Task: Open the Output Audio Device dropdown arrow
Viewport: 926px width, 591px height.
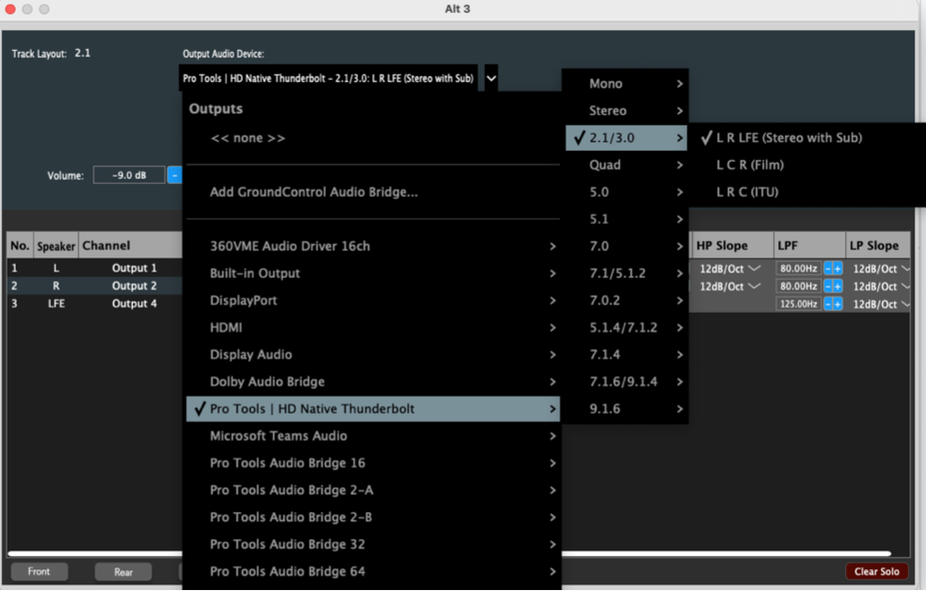Action: [x=491, y=78]
